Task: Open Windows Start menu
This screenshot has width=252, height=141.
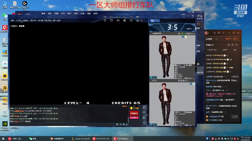Action: [x=3, y=138]
